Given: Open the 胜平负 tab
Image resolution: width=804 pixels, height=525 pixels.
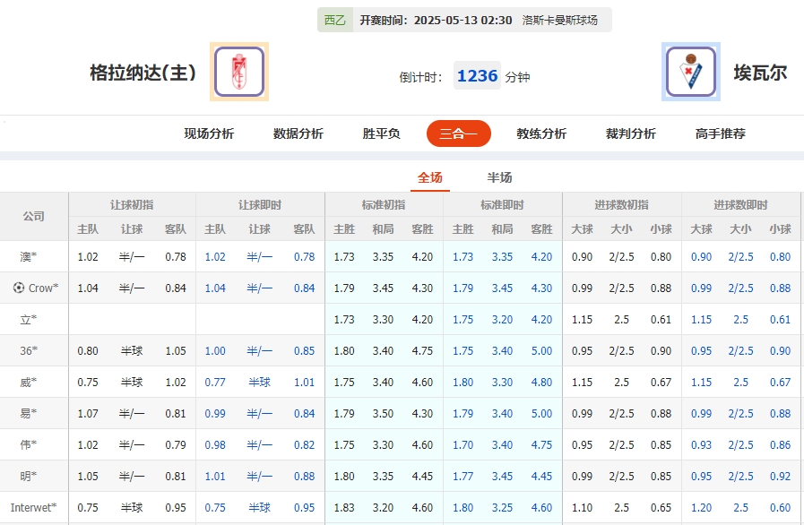Looking at the screenshot, I should point(380,132).
